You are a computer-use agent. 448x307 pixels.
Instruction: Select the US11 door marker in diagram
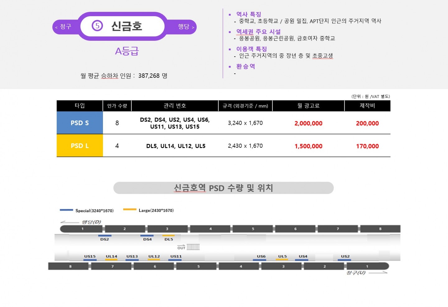pos(176,258)
